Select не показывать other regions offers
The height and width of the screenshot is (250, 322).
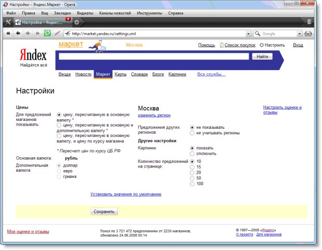(192, 128)
